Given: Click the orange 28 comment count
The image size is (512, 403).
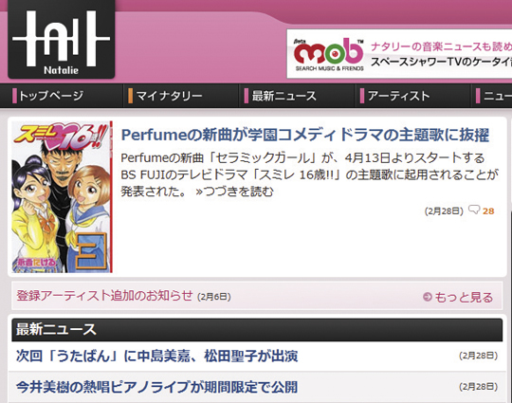Looking at the screenshot, I should [x=488, y=211].
